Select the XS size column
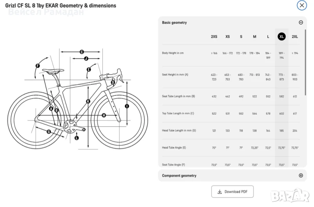 pyautogui.click(x=228, y=37)
